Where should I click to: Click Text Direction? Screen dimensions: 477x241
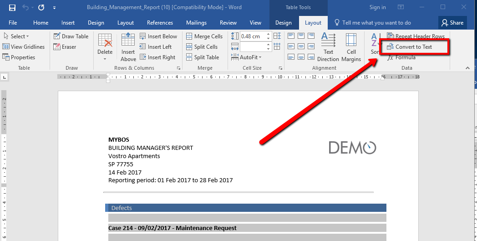pos(328,47)
